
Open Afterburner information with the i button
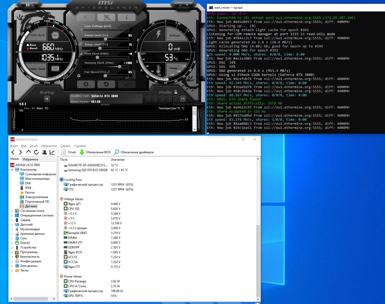coord(126,17)
